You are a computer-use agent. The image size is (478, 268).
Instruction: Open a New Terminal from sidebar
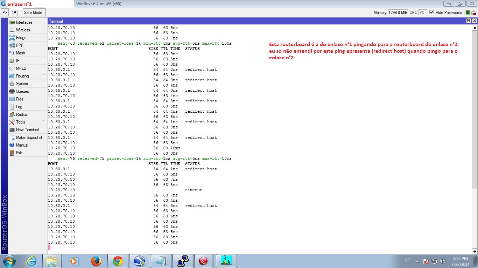click(x=27, y=130)
